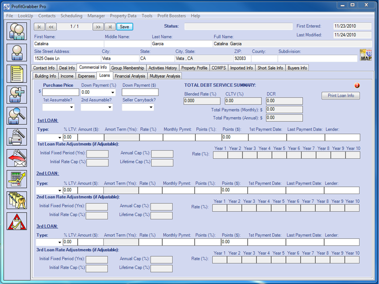379x284 pixels.
Task: Open the notepad task list sidebar icon
Action: click(17, 74)
